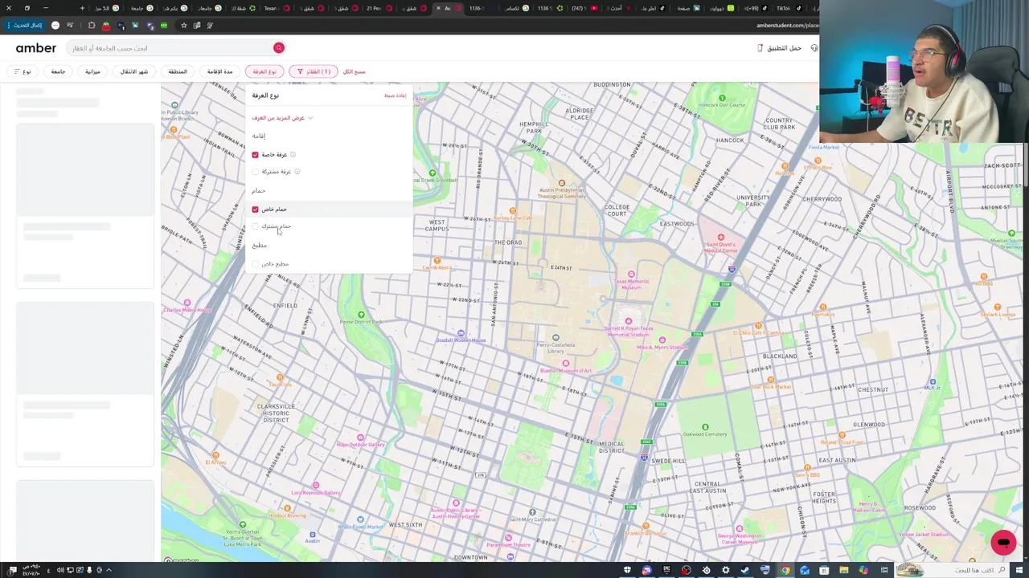Click إعادة ضبط reset link
Viewport: 1029px width, 578px height.
coord(395,96)
